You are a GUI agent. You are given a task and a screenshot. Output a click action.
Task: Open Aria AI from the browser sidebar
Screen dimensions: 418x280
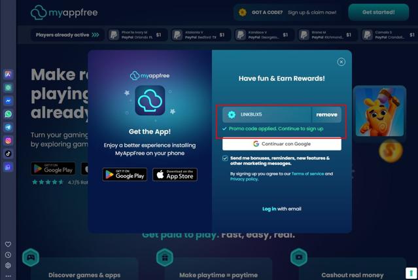tap(8, 75)
